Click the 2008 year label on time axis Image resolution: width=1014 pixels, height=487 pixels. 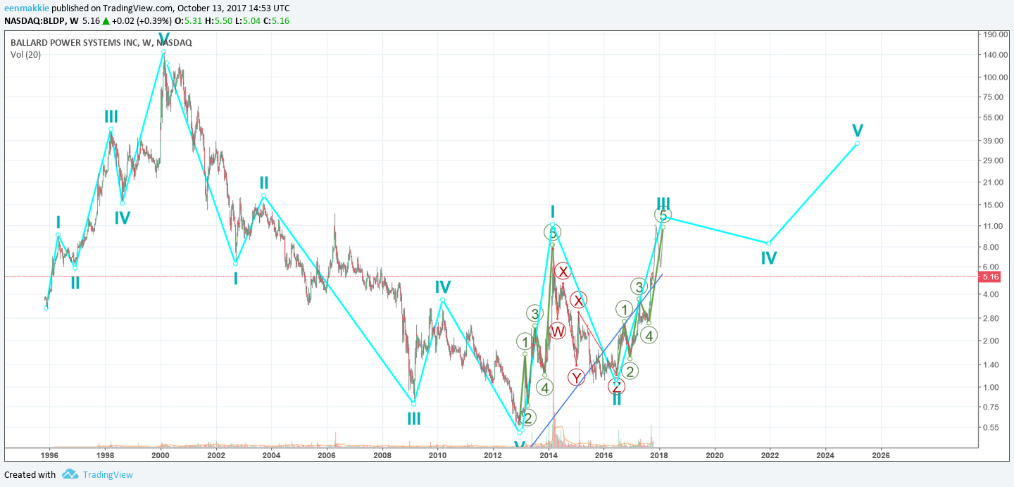[382, 455]
